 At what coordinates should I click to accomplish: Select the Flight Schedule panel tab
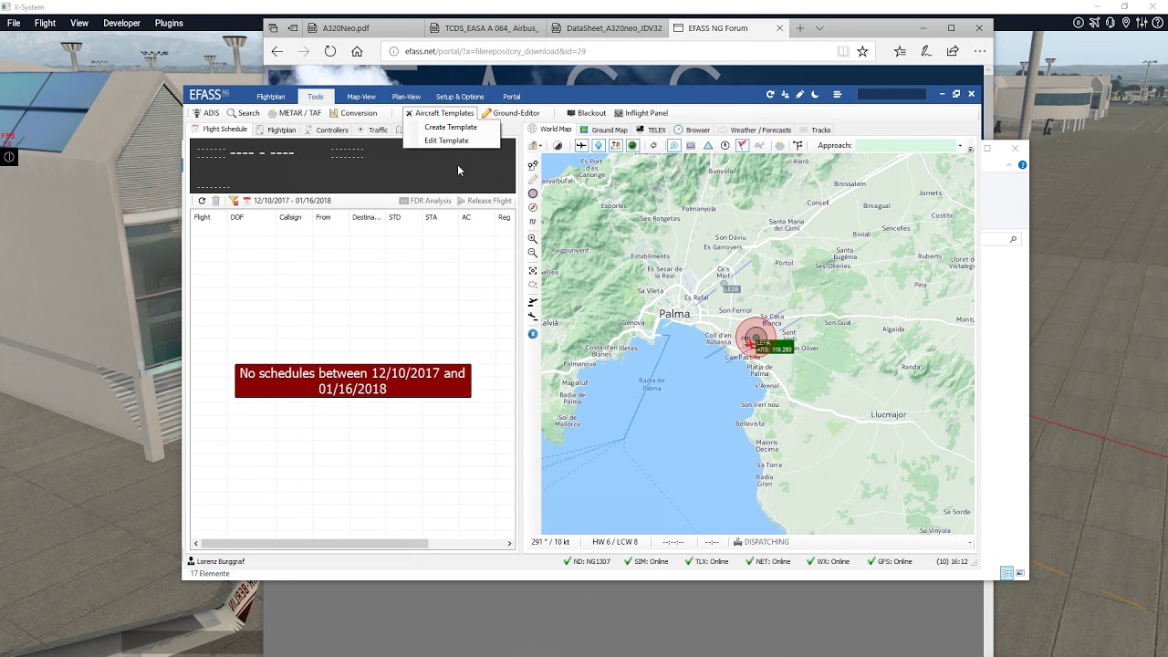[220, 130]
